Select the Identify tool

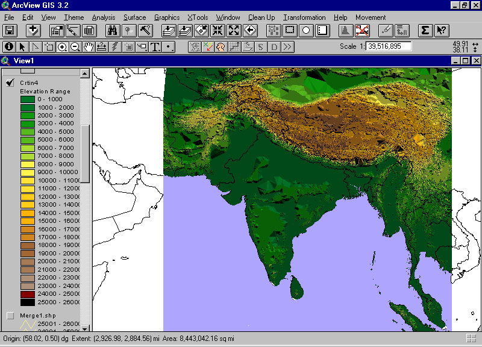(x=9, y=46)
